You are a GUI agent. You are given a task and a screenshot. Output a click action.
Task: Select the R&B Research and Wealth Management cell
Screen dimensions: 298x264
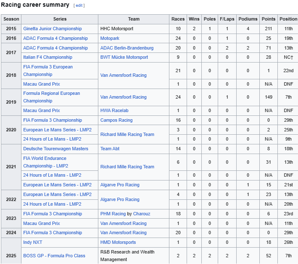pyautogui.click(x=134, y=256)
